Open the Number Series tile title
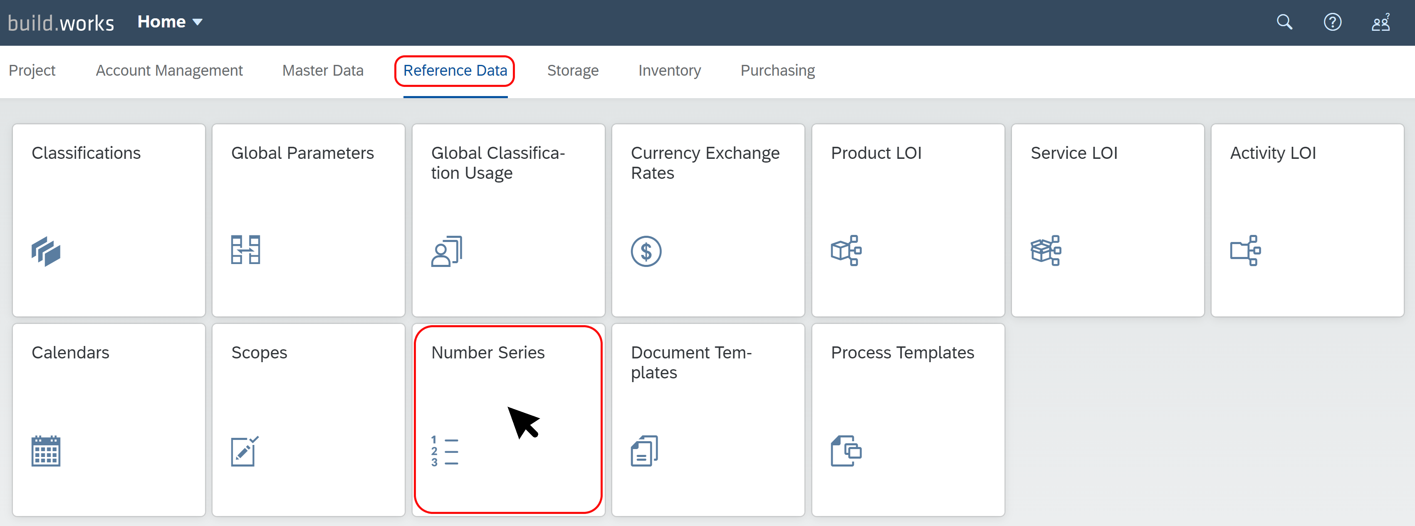 488,353
